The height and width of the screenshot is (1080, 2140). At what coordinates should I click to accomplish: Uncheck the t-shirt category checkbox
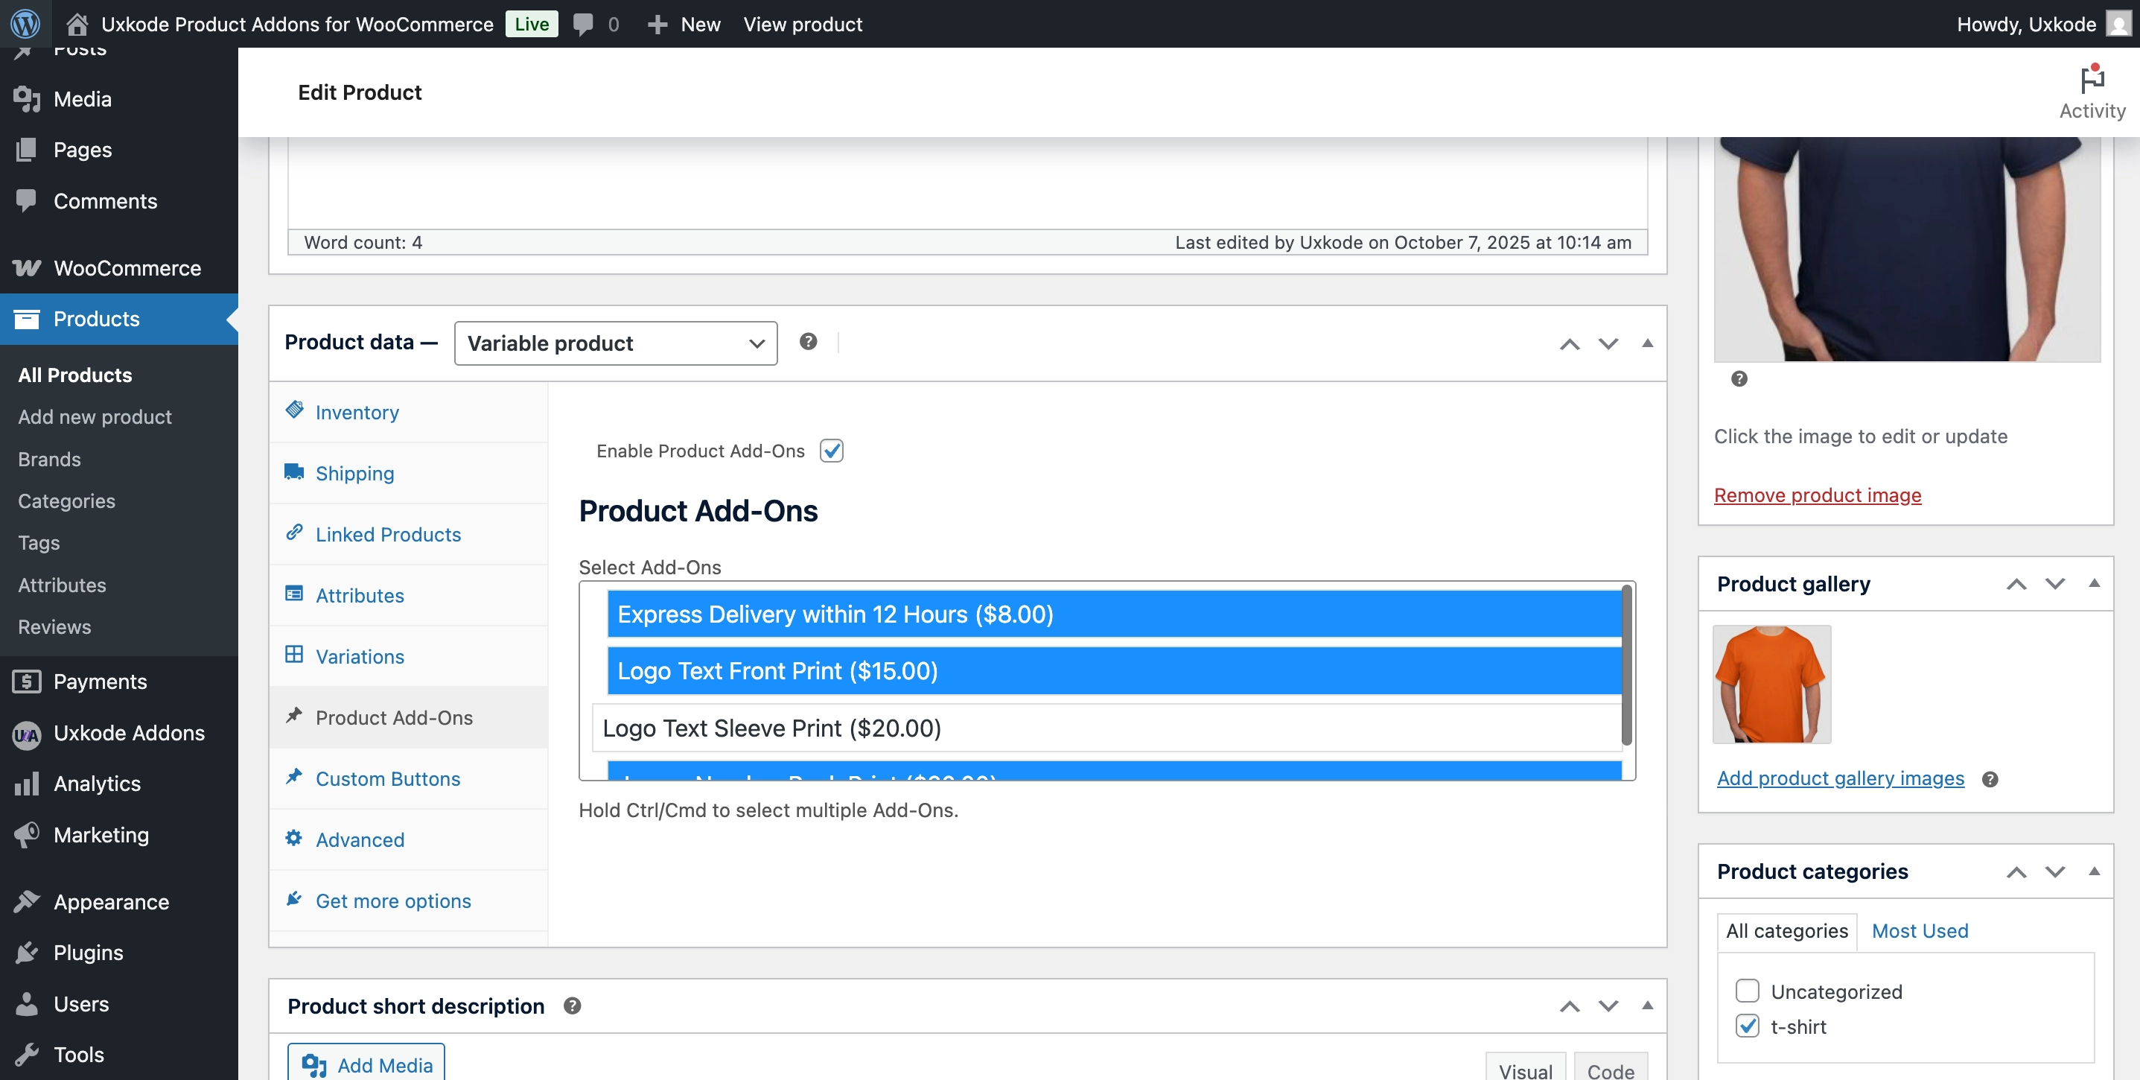(1747, 1026)
